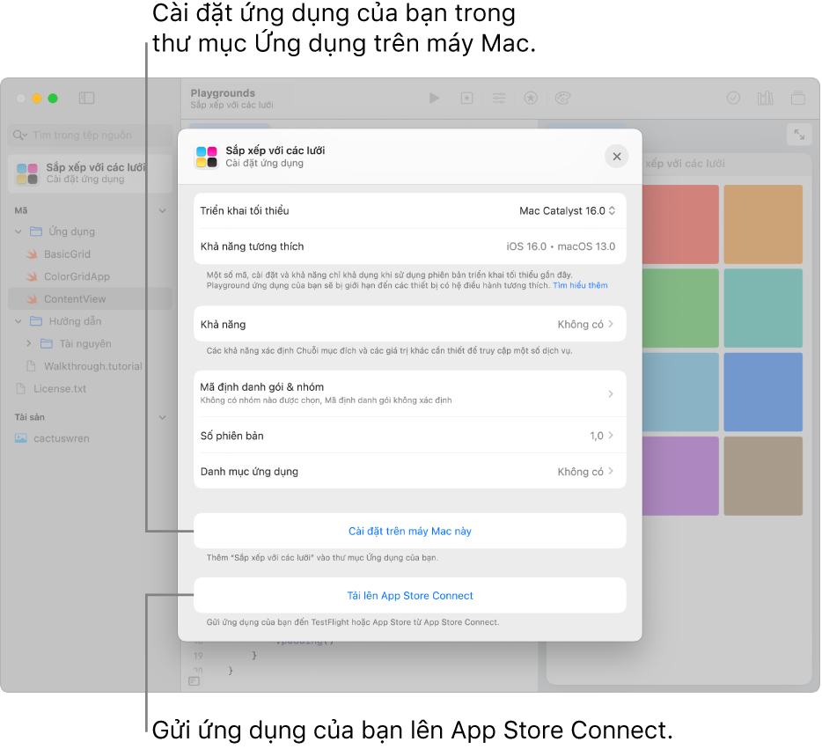822x749 pixels.
Task: Open Mac Catalyst 16.0 deployment popup
Action: [x=568, y=210]
